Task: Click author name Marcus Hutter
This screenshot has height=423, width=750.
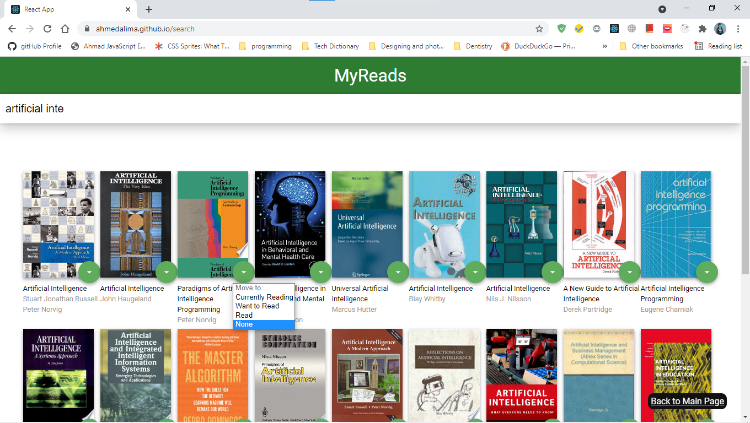Action: (354, 310)
